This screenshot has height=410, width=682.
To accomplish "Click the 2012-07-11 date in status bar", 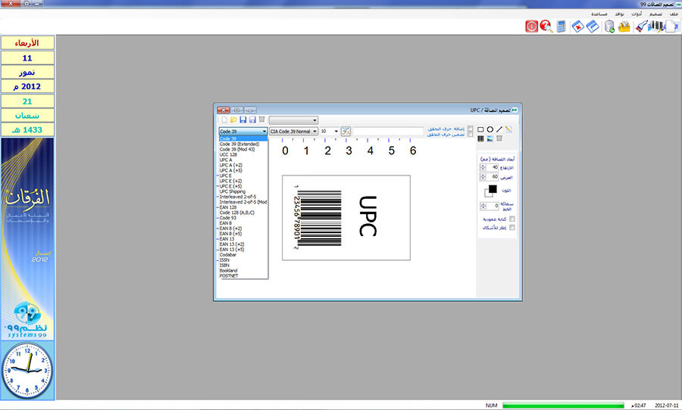I will pyautogui.click(x=666, y=405).
